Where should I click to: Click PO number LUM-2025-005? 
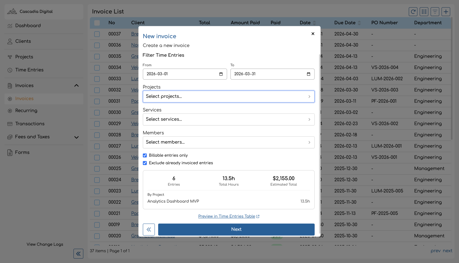387,191
